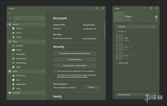Click the Cloud icon in sidebar
The width and height of the screenshot is (167, 106).
coord(13,33)
